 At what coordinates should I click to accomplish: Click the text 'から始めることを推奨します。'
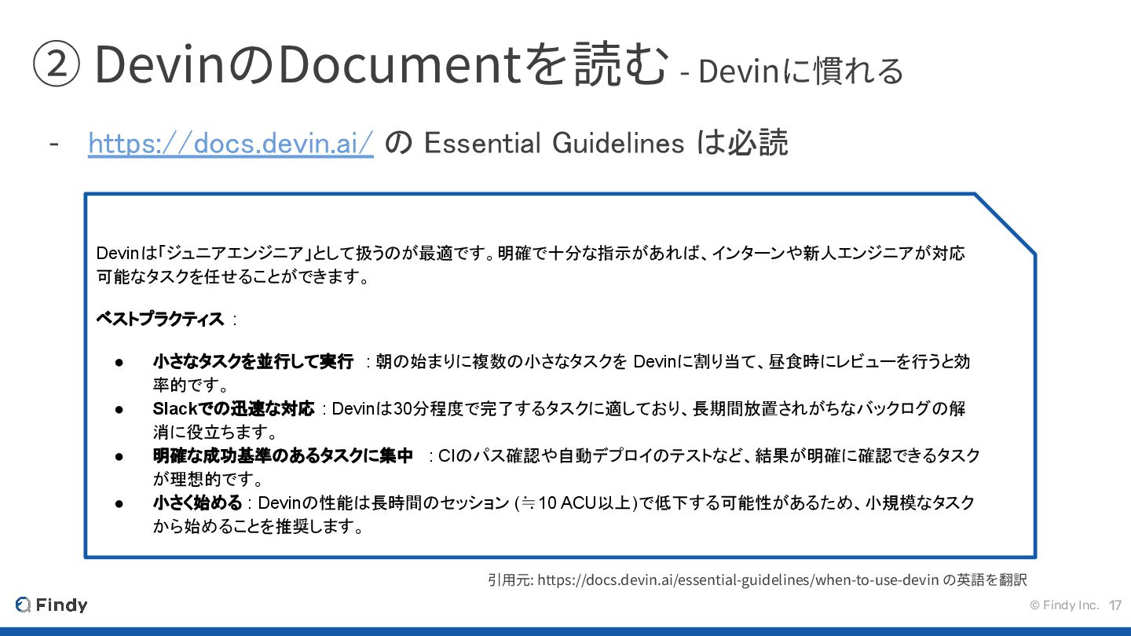click(258, 526)
